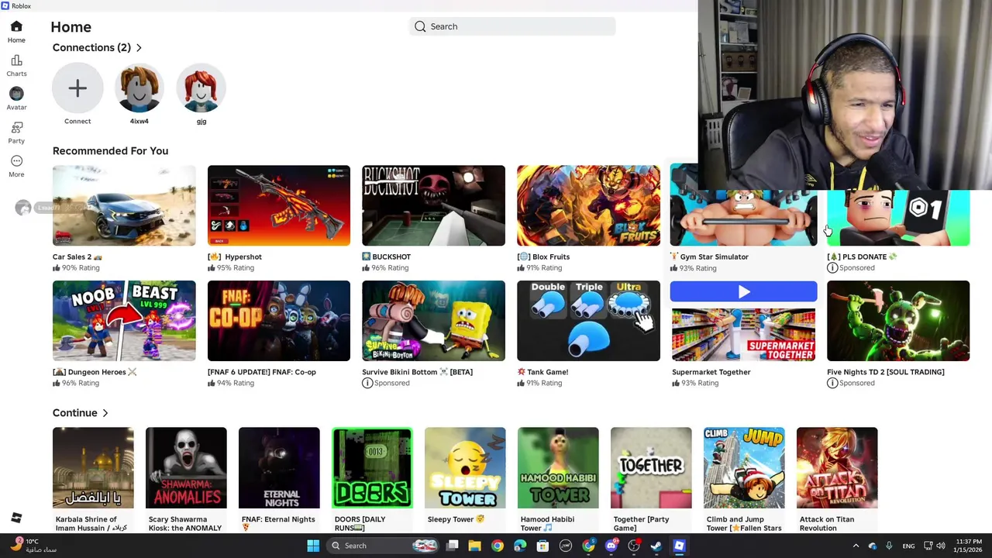Click the sponsored info icon under PLS DONATE
The image size is (992, 558).
coord(832,267)
